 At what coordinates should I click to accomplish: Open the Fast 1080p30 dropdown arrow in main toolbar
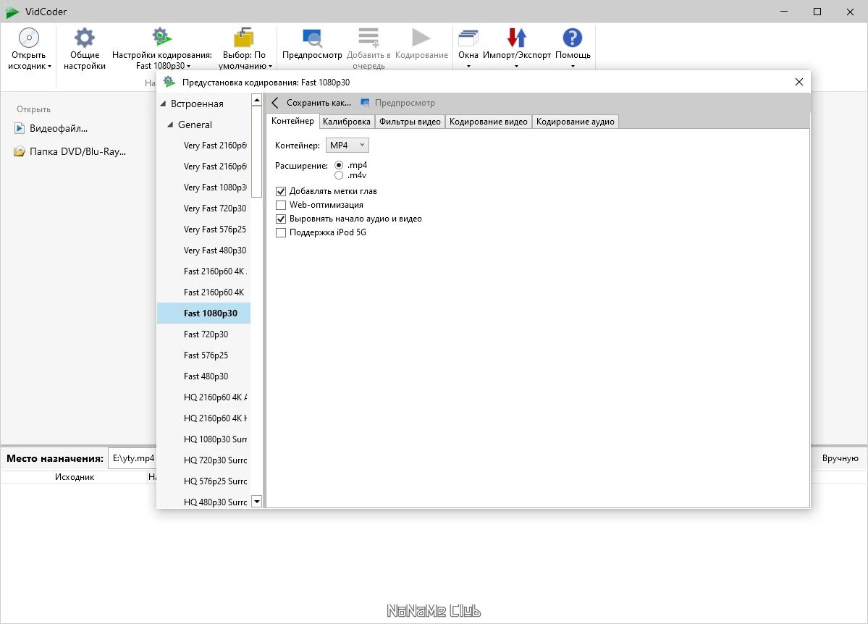coord(188,67)
